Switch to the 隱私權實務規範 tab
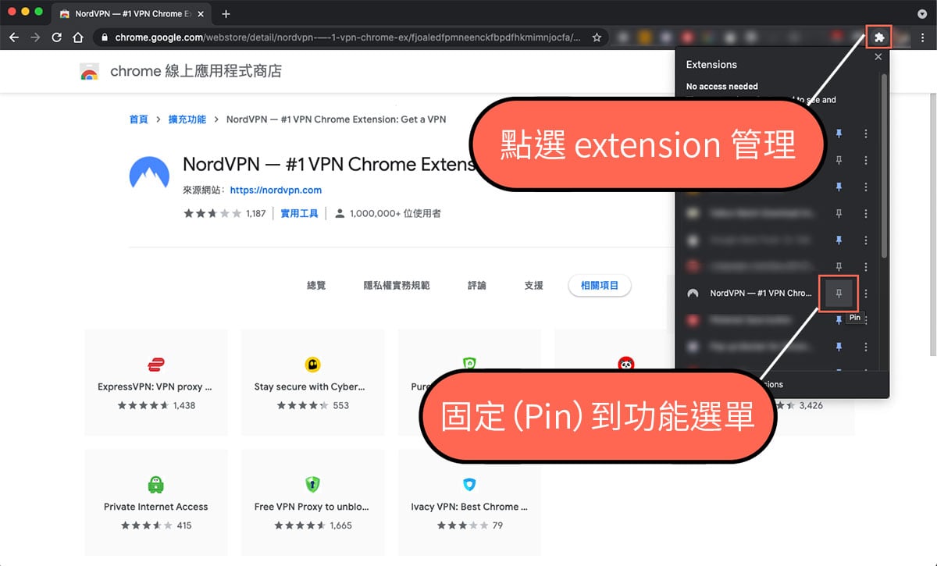 (x=397, y=286)
